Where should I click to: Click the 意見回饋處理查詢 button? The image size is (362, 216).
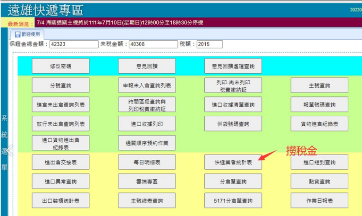(233, 66)
